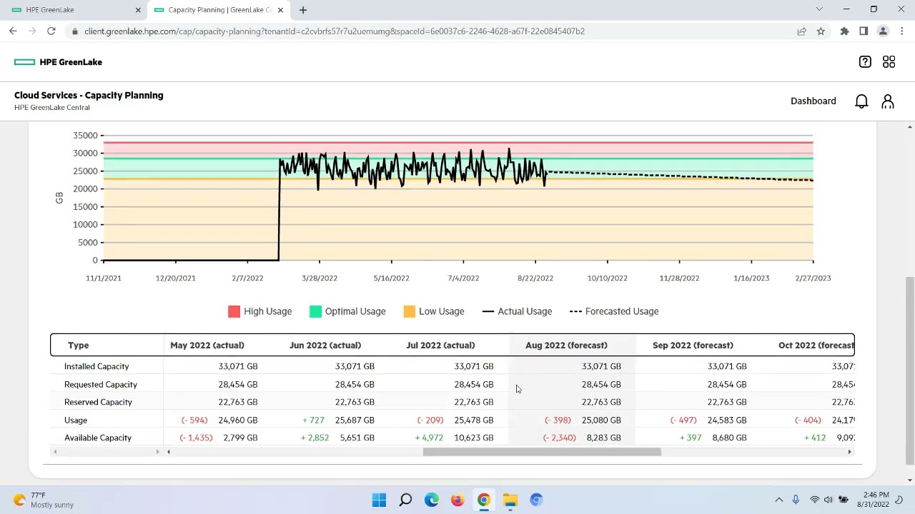Screen dimensions: 915x514
Task: Open the tab search dropdown arrow
Action: [x=819, y=9]
